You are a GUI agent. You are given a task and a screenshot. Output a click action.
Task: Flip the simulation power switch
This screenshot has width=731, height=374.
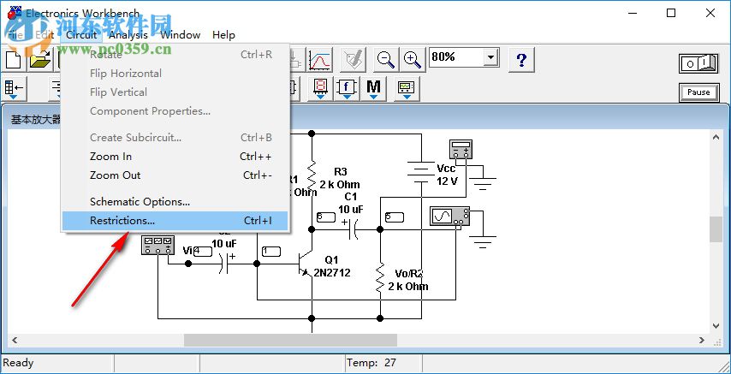pos(698,63)
